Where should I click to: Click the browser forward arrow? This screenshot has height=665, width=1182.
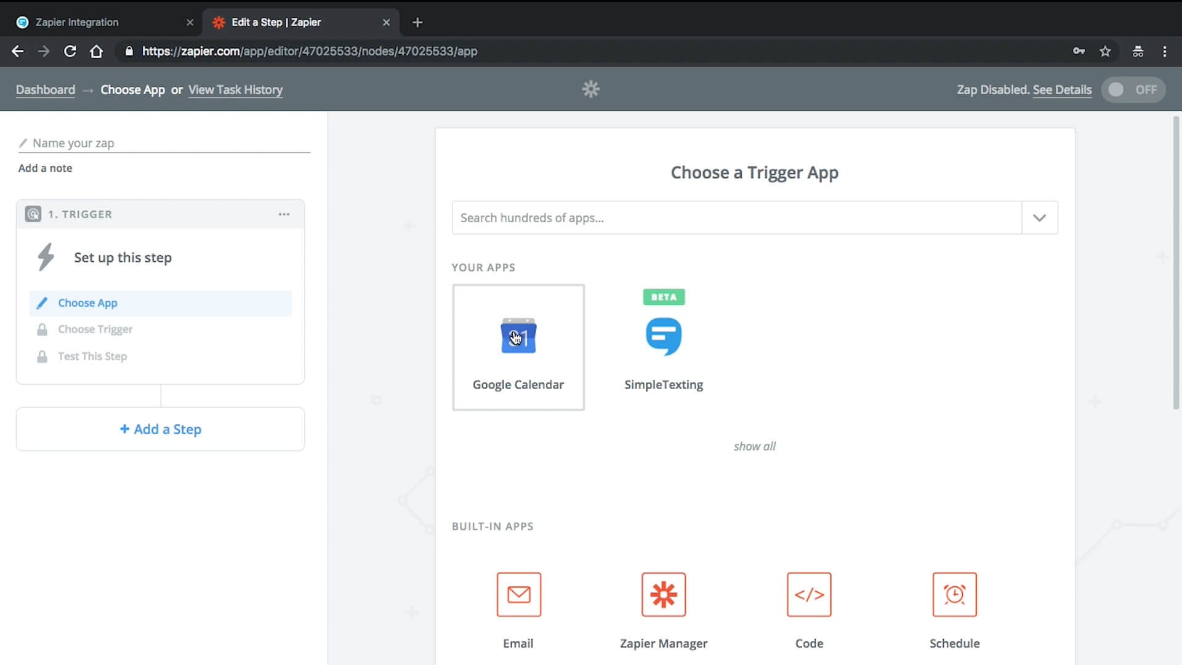(44, 51)
